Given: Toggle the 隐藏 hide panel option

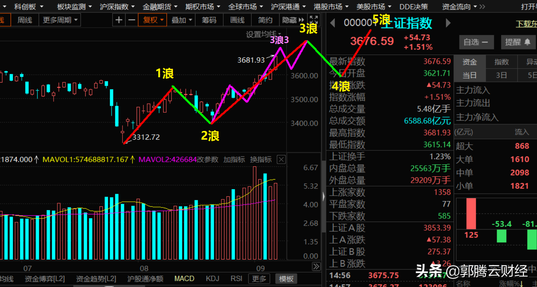Looking at the screenshot, I should pyautogui.click(x=293, y=20).
